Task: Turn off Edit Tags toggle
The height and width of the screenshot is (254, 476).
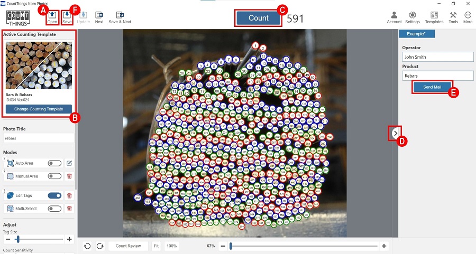Action: (54, 195)
